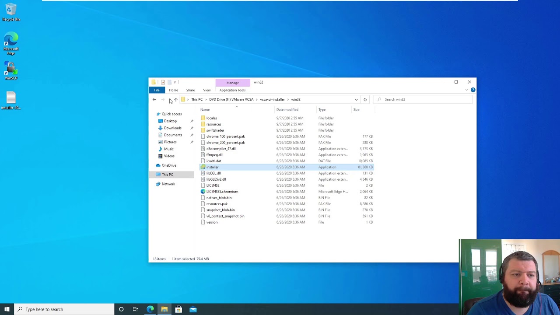Open the locales folder
The width and height of the screenshot is (560, 315).
(x=287, y=118)
